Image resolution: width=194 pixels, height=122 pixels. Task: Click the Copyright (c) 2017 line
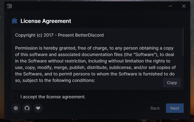59,35
